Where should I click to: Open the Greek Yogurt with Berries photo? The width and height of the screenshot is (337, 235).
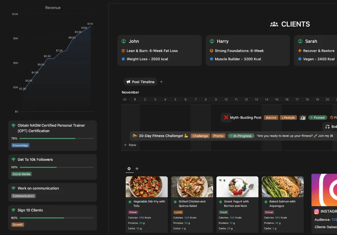237,187
